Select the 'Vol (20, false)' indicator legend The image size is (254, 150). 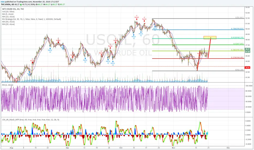pos(8,12)
